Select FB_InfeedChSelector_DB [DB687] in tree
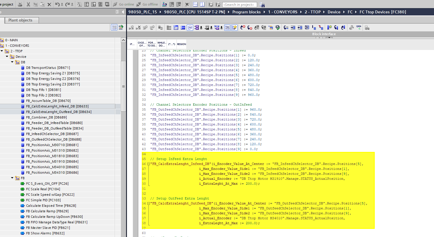 pyautogui.click(x=52, y=134)
